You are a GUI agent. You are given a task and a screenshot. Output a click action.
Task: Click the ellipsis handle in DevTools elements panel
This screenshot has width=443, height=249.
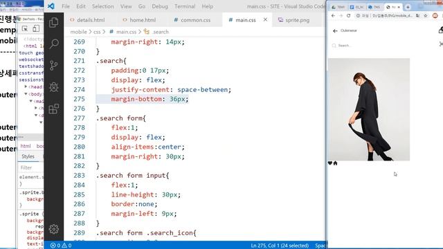tap(21, 137)
